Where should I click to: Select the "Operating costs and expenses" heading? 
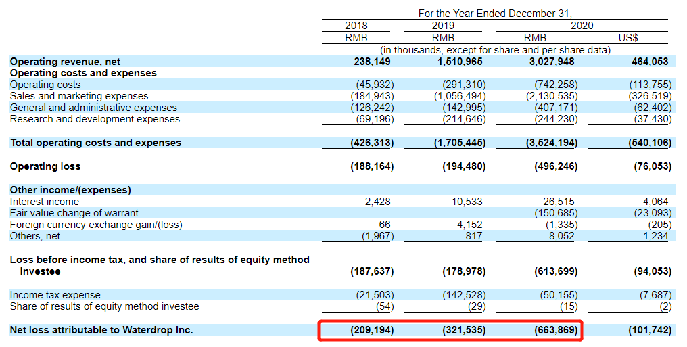coord(83,73)
